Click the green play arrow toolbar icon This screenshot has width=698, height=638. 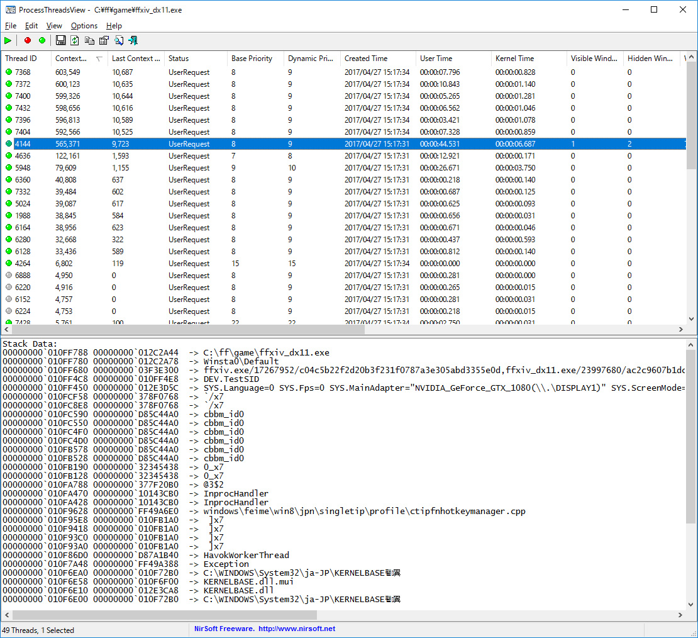(x=8, y=40)
